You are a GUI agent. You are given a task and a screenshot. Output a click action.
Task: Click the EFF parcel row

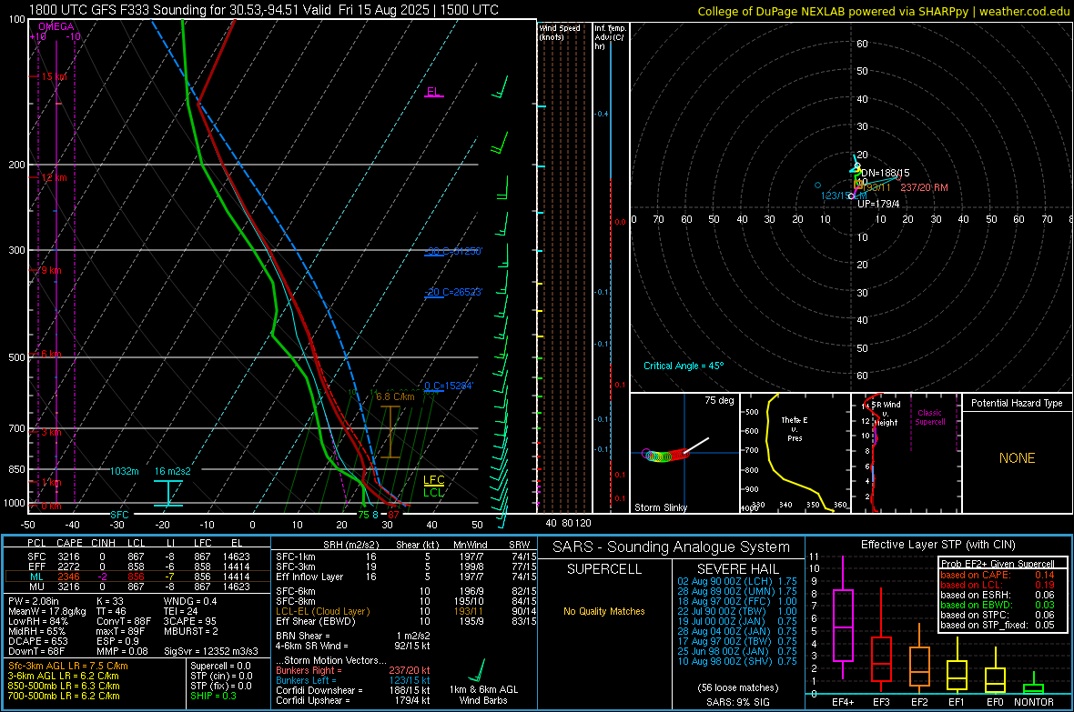137,567
